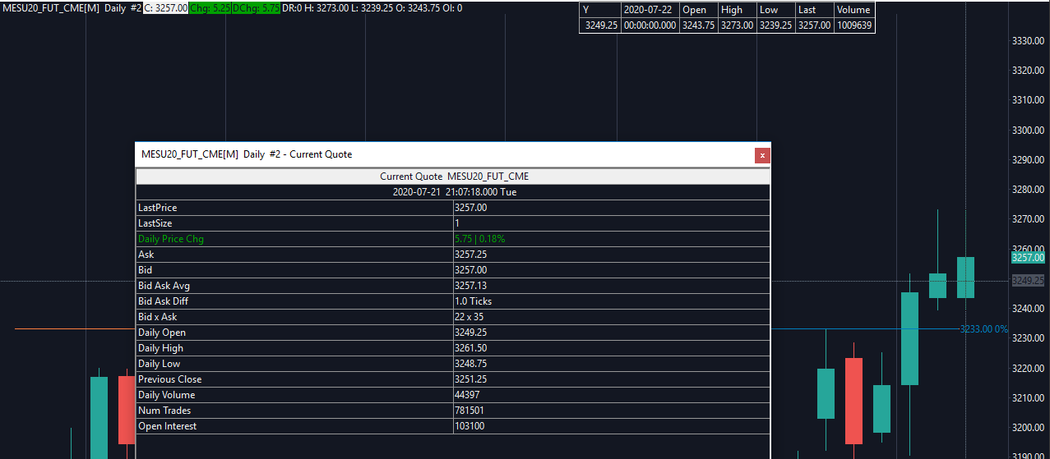The height and width of the screenshot is (459, 1050).
Task: Select the Ask value 3257.25
Action: pos(611,255)
